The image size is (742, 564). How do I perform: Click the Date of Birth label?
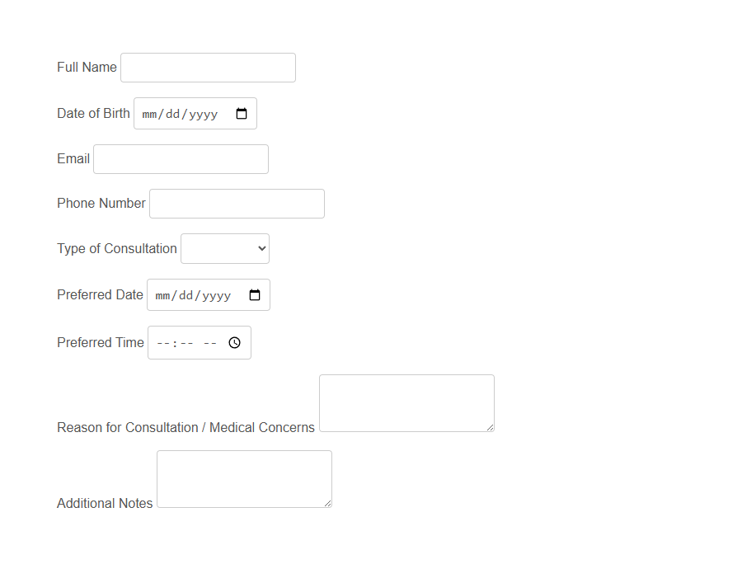93,113
